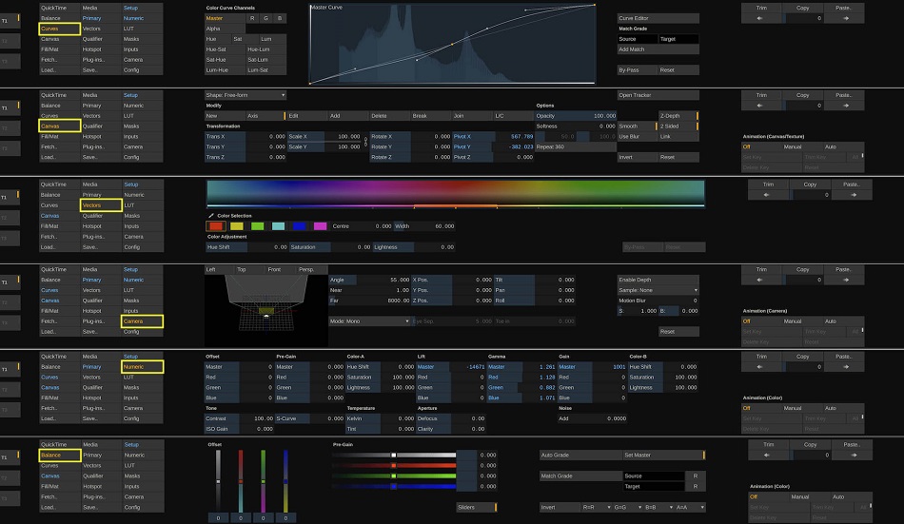Click the red vertical Offset slider
This screenshot has width=904, height=524.
[x=241, y=481]
